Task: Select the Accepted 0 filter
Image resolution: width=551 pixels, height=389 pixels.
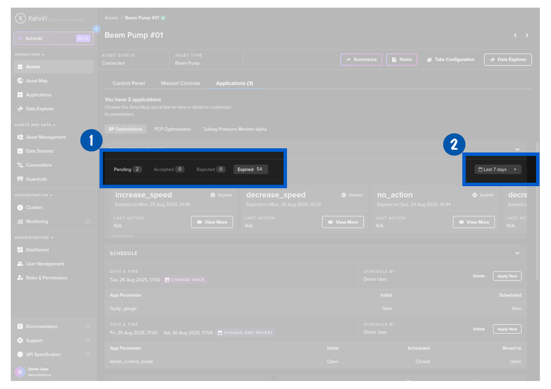Action: [169, 169]
